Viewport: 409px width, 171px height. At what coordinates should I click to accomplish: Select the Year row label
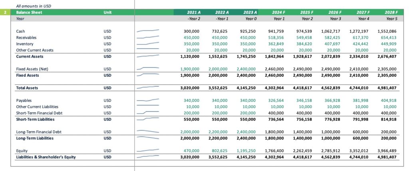pos(20,19)
